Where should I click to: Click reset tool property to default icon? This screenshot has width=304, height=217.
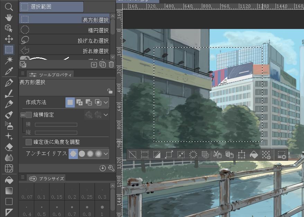(102, 168)
